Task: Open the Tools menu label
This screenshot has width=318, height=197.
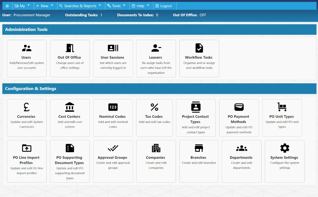Action: 116,6
